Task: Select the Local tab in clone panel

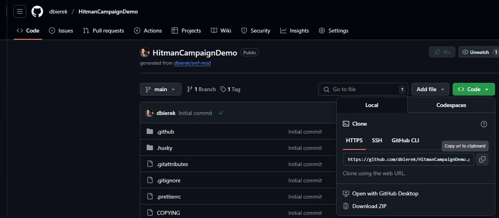Action: pos(372,105)
